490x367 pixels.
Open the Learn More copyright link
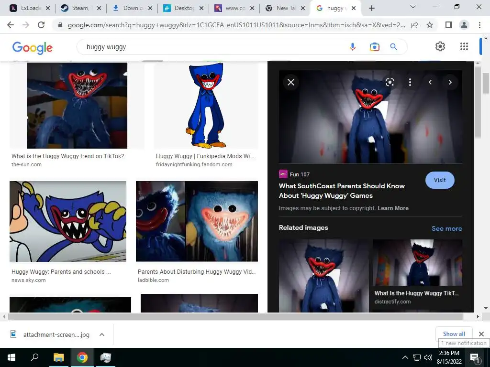(393, 208)
